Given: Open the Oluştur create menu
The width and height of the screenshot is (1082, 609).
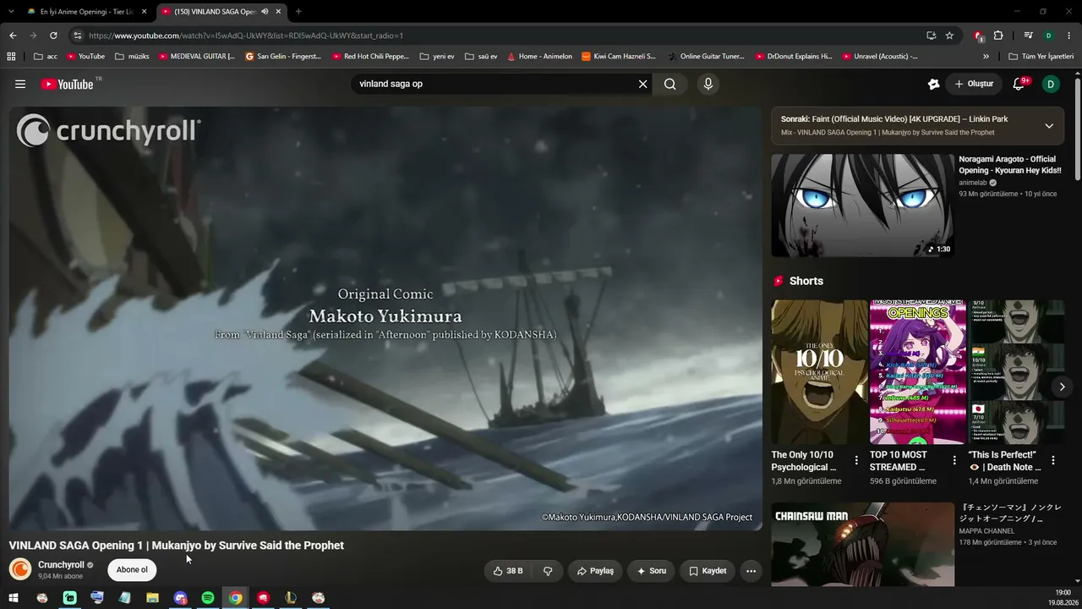Looking at the screenshot, I should 974,84.
